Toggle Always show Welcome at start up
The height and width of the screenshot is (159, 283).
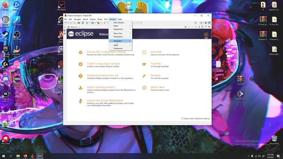(182, 118)
